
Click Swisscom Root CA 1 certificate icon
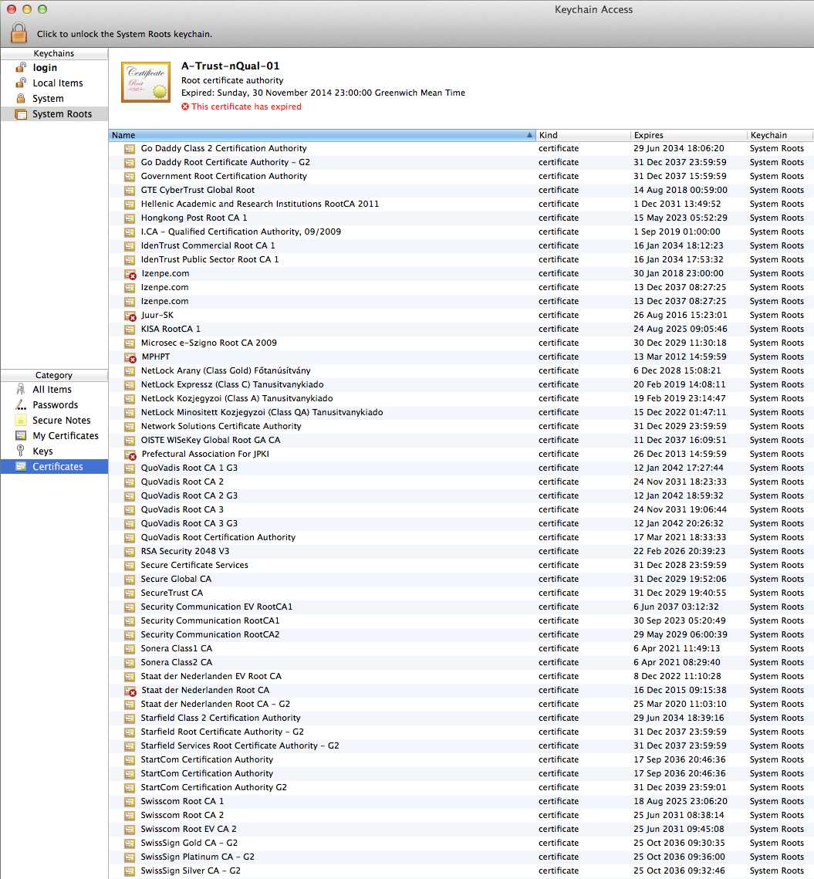pos(130,802)
